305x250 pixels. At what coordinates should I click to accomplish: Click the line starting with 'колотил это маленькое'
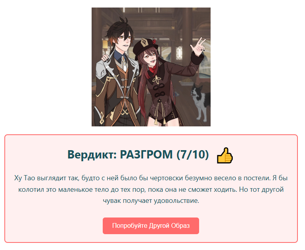pos(151,189)
